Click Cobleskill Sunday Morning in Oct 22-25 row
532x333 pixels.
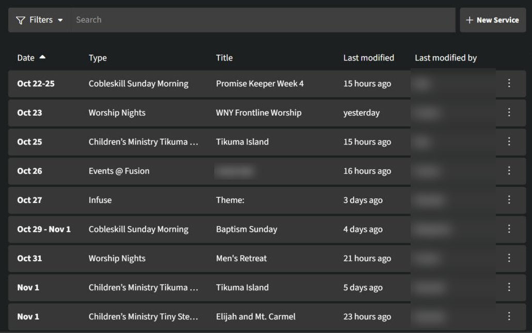(x=138, y=84)
